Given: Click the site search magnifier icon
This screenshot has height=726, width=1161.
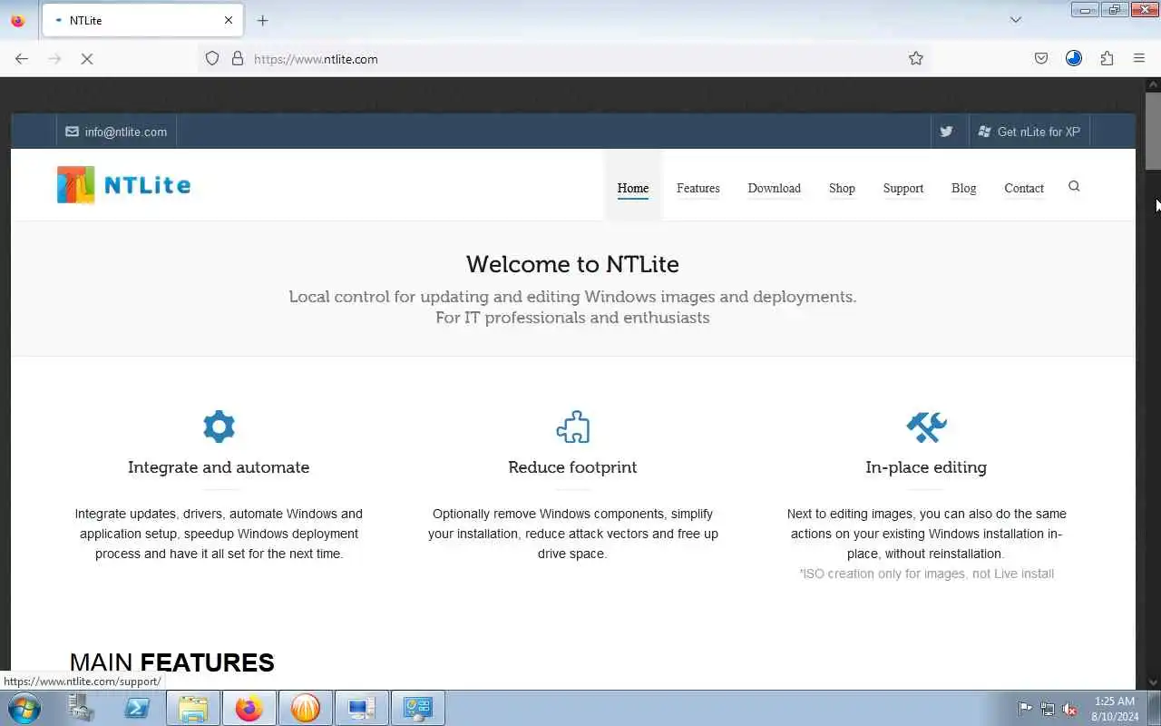Looking at the screenshot, I should pos(1074,186).
